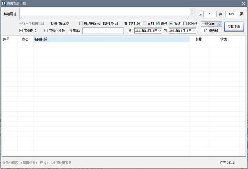This screenshot has height=169, width=248.
Task: Click the down arrow of the URL box scrollbar
Action: [x=192, y=17]
